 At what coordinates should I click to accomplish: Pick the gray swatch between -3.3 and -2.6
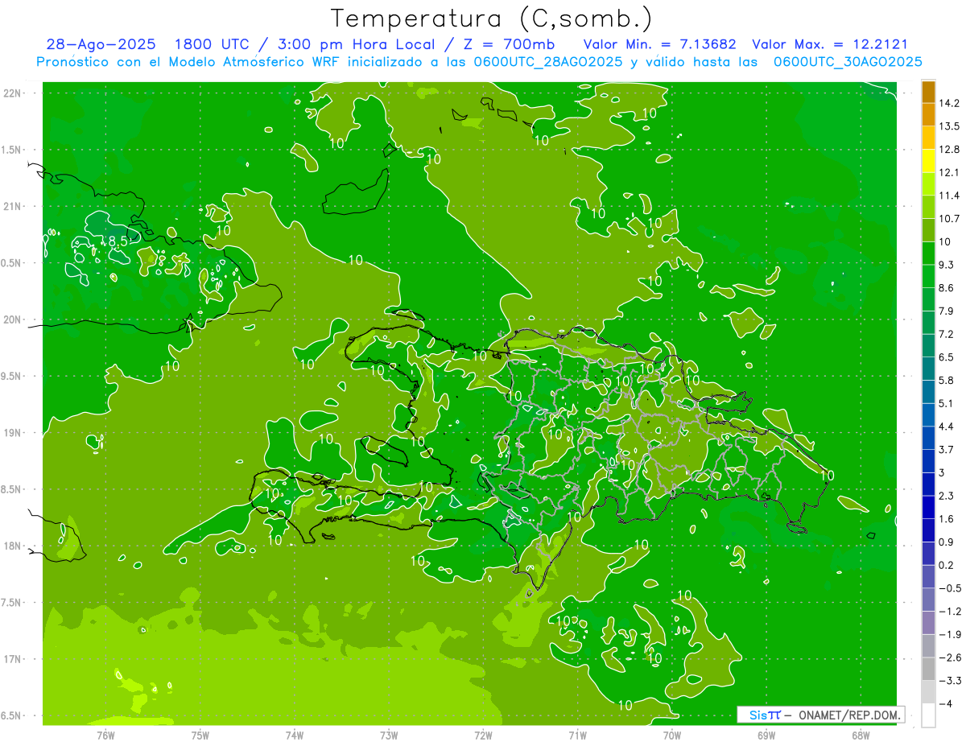928,670
